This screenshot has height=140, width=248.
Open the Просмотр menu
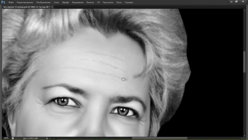(x=108, y=2)
